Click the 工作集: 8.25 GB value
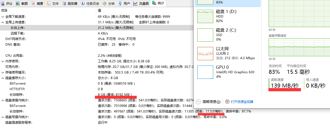The height and width of the screenshot is (130, 330). 110,61
